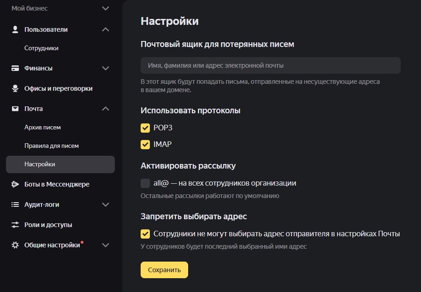Uncheck the POP3 protocol checkbox

(x=145, y=128)
